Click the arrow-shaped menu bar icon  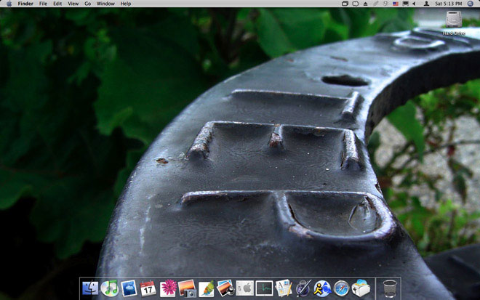(356, 4)
